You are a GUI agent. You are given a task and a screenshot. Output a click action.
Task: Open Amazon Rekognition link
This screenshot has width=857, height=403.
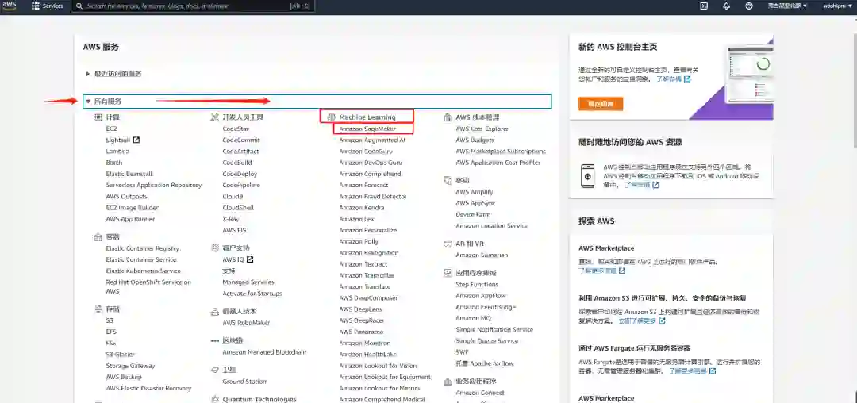pyautogui.click(x=369, y=253)
